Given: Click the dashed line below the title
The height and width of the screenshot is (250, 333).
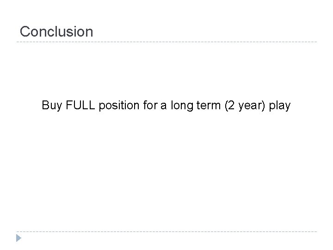Looking at the screenshot, I should (166, 43).
